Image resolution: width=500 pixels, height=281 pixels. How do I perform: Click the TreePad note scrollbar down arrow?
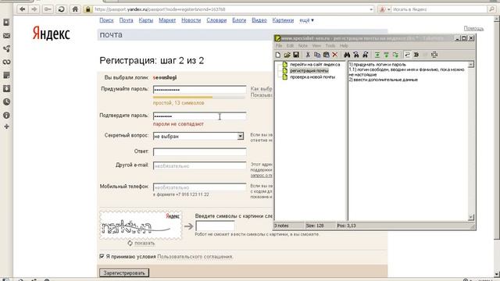tap(471, 217)
